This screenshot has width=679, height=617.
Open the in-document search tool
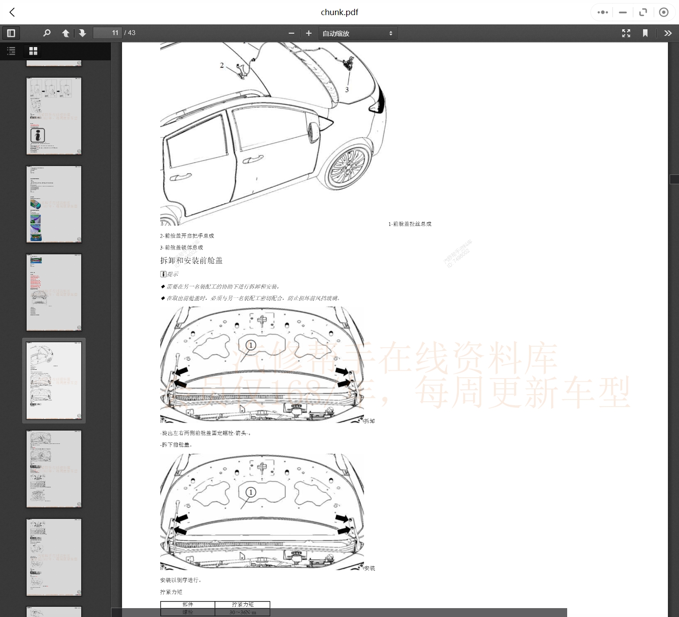(x=47, y=33)
